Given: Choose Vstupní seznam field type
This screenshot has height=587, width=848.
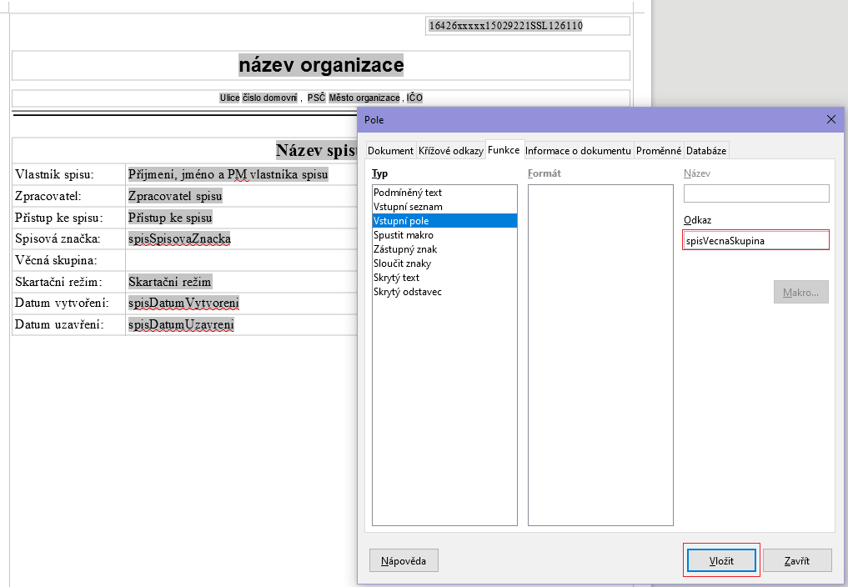Looking at the screenshot, I should [x=408, y=207].
